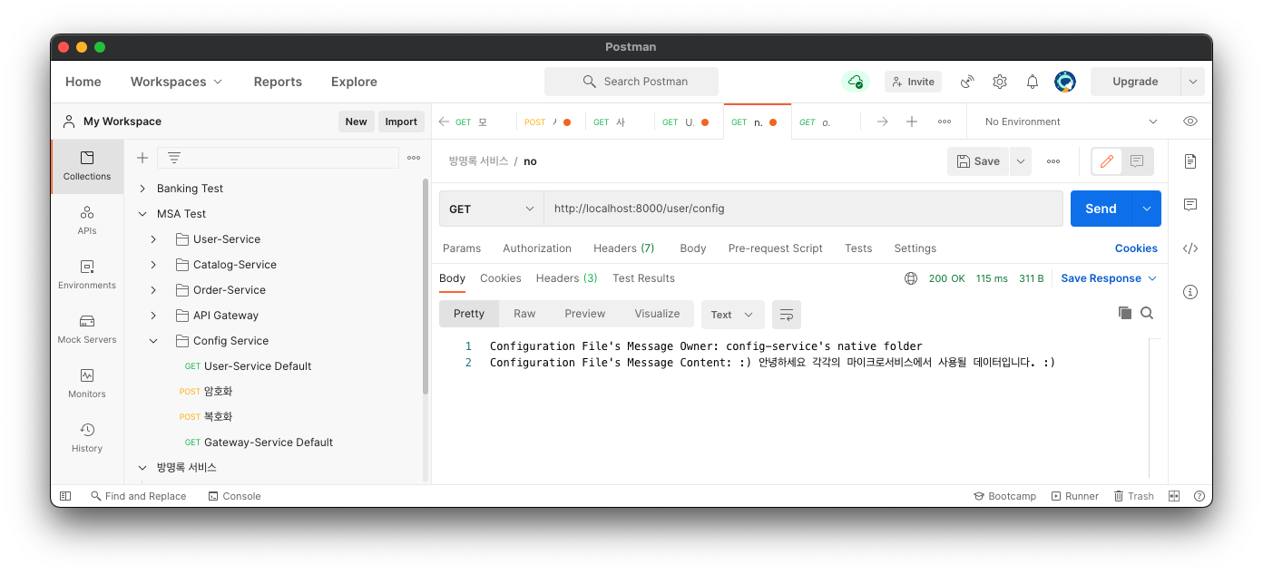The height and width of the screenshot is (574, 1263).
Task: Click the Import button
Action: coord(401,122)
